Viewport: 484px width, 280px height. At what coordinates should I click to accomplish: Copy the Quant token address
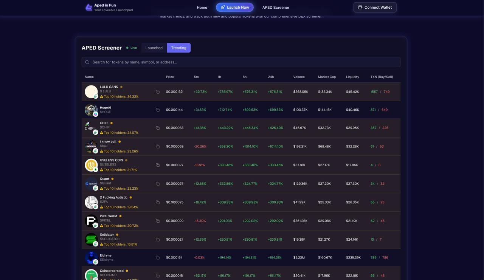click(x=158, y=184)
